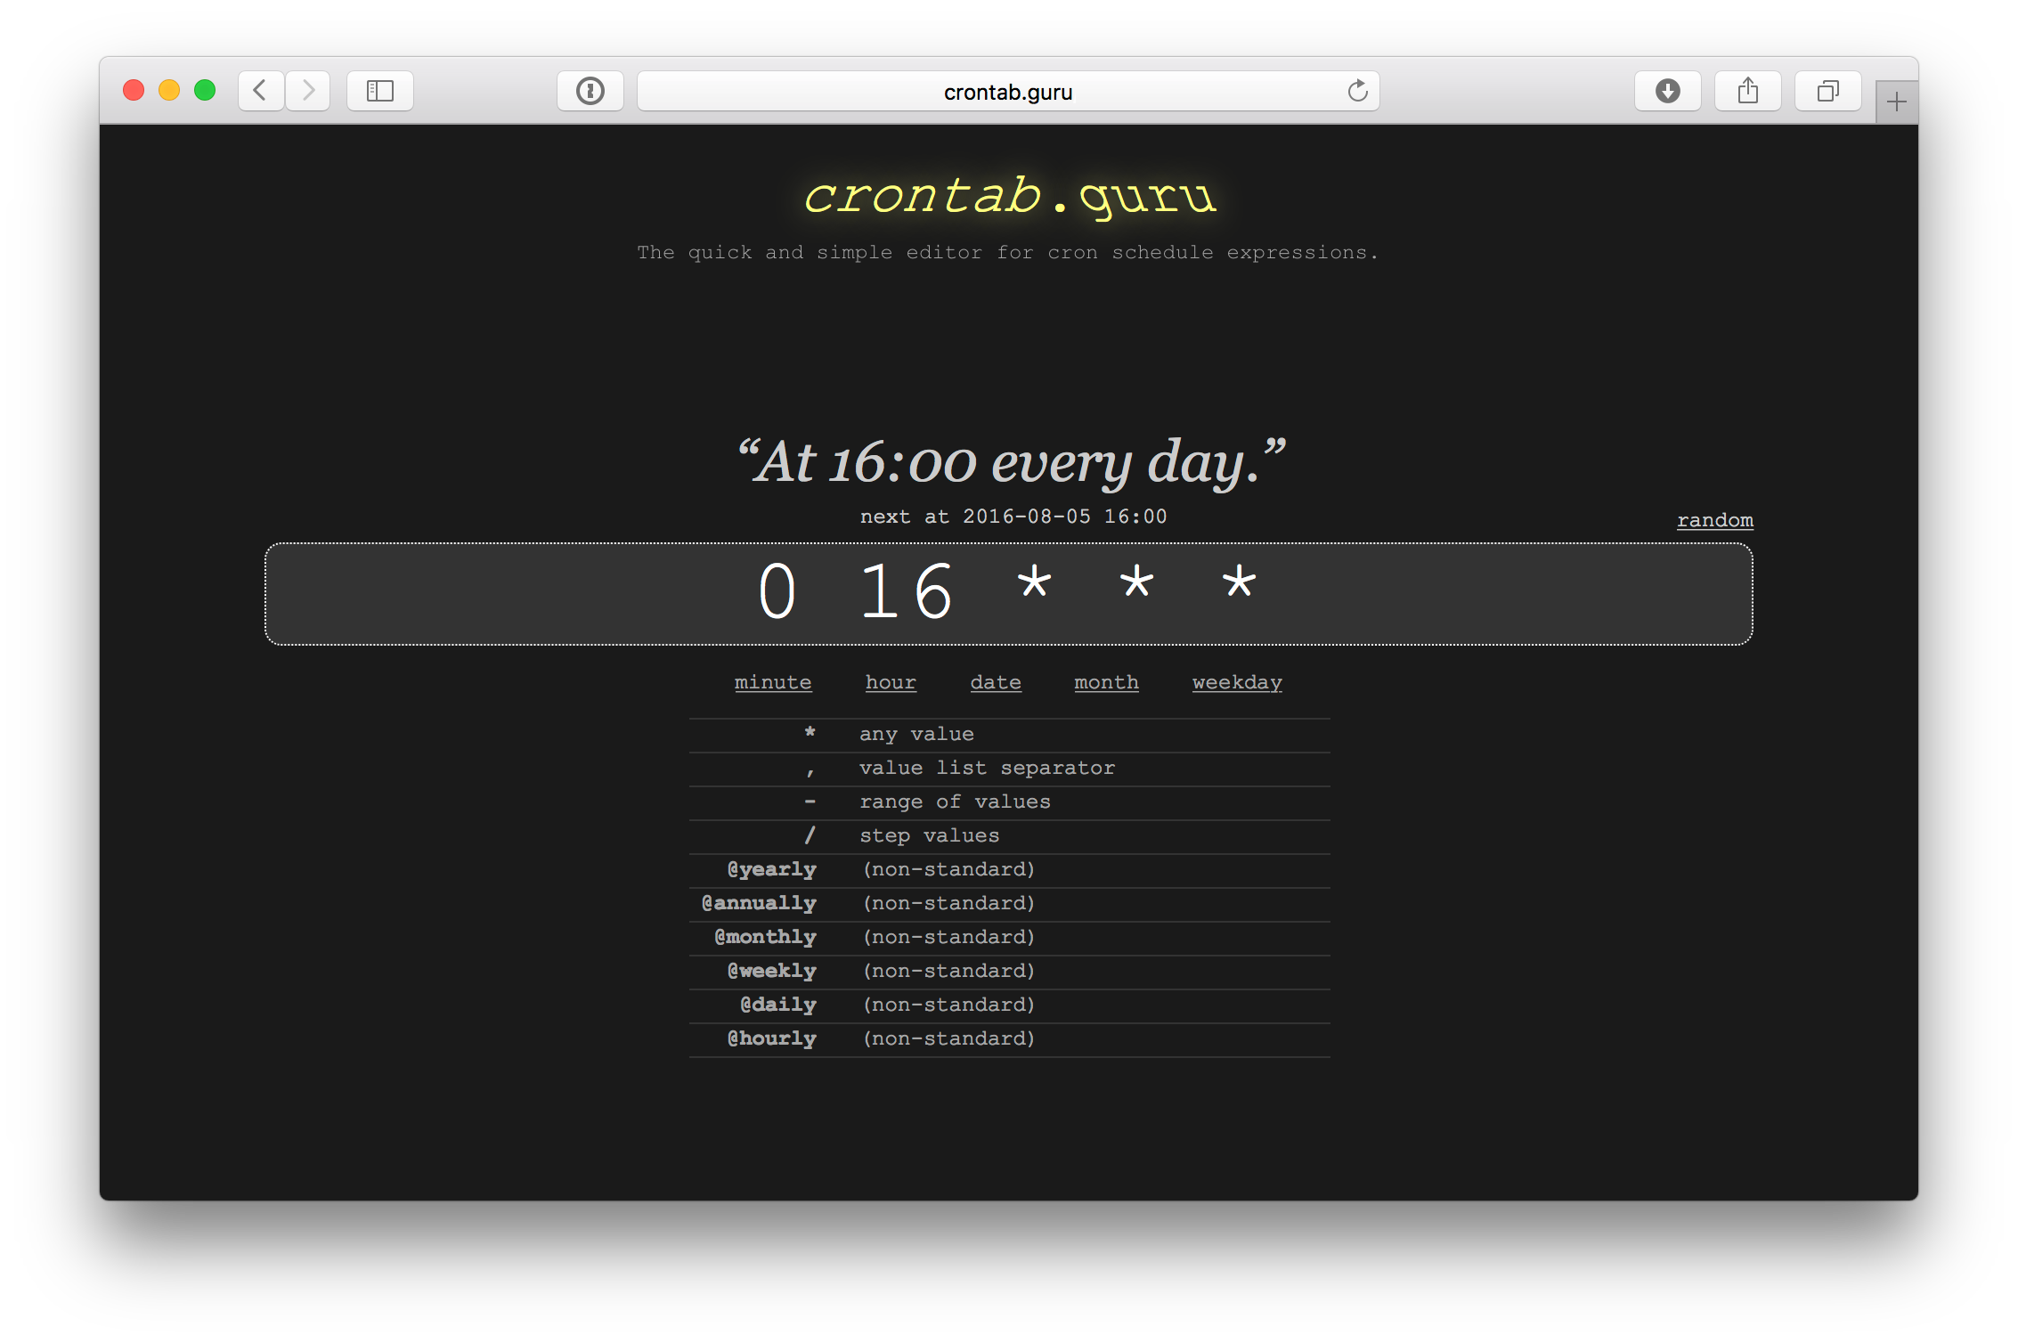Click the slash symbol in legend table
Viewport: 2018px width, 1343px height.
tap(810, 835)
